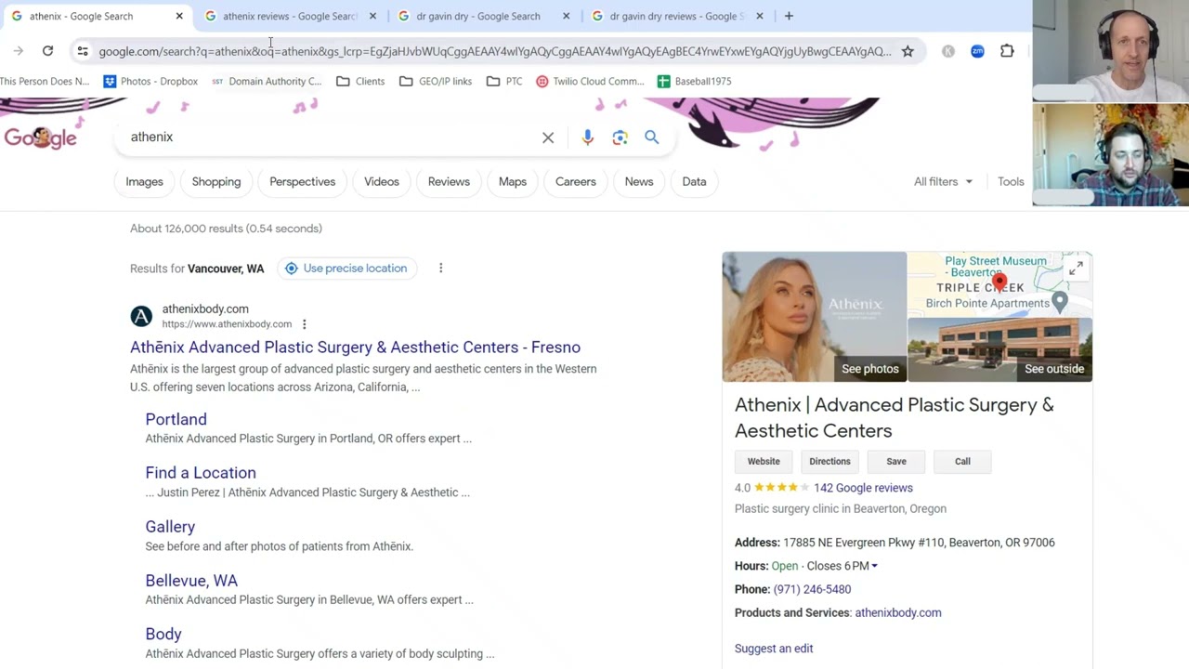Start voice search with the microphone icon

587,138
